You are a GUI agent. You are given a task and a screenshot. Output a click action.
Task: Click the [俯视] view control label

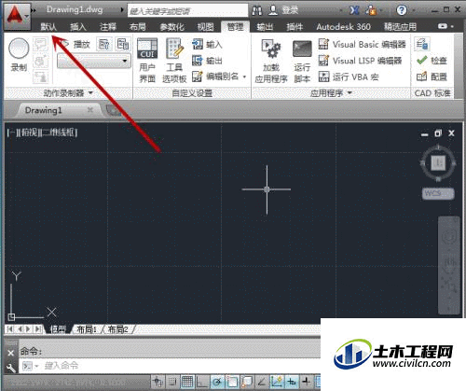click(x=30, y=133)
